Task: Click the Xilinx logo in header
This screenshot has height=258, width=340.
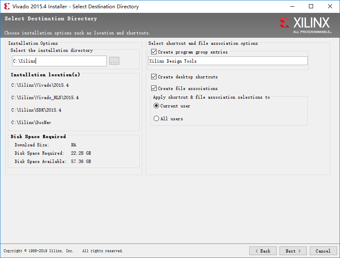Action: tap(305, 25)
